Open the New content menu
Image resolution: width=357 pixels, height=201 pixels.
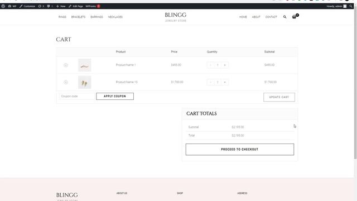(61, 6)
